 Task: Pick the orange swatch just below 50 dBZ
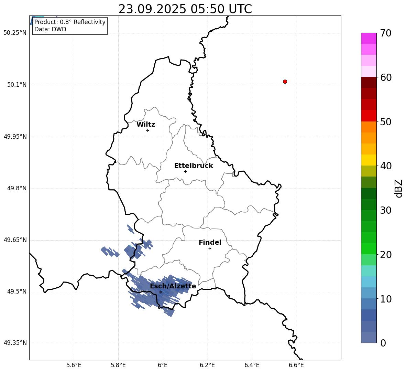point(368,127)
